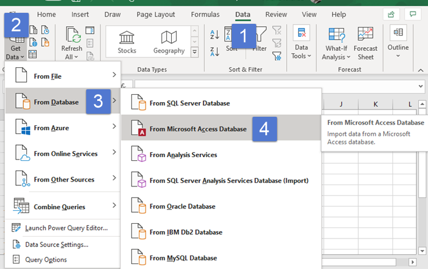Open the Combine Queries submenu
428x269 pixels.
(63, 205)
